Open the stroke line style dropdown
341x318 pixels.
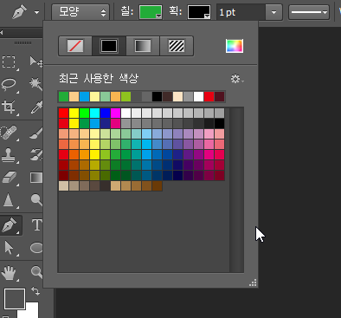point(309,12)
